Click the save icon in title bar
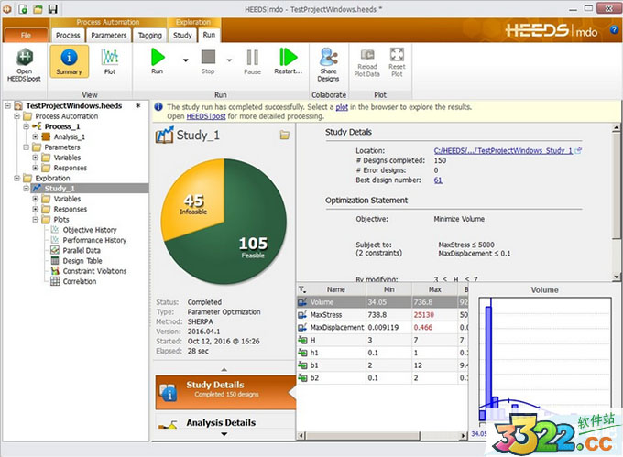The width and height of the screenshot is (623, 457). point(53,8)
